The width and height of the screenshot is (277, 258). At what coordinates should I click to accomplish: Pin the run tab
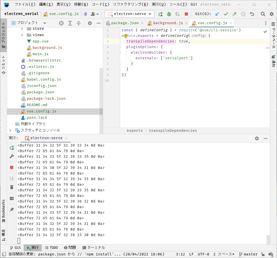coord(12,209)
